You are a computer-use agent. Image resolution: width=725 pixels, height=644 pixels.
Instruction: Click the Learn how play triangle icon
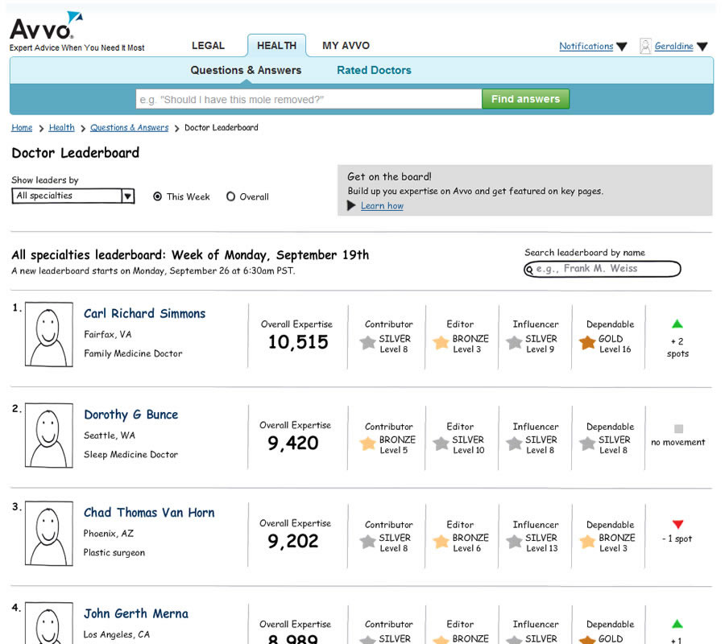click(x=351, y=205)
